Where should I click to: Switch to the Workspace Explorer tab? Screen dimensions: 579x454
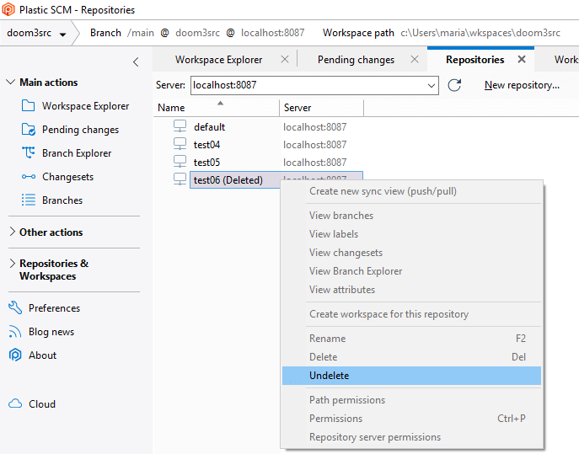(218, 60)
